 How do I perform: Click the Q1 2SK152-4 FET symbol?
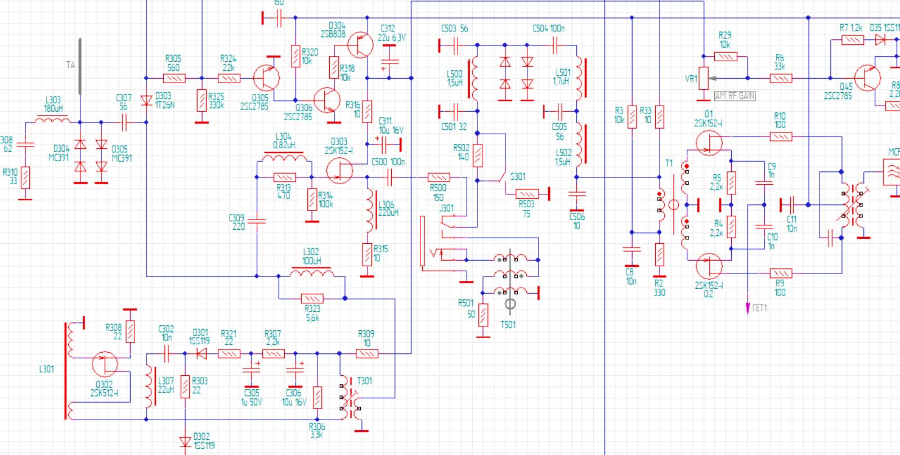point(709,142)
